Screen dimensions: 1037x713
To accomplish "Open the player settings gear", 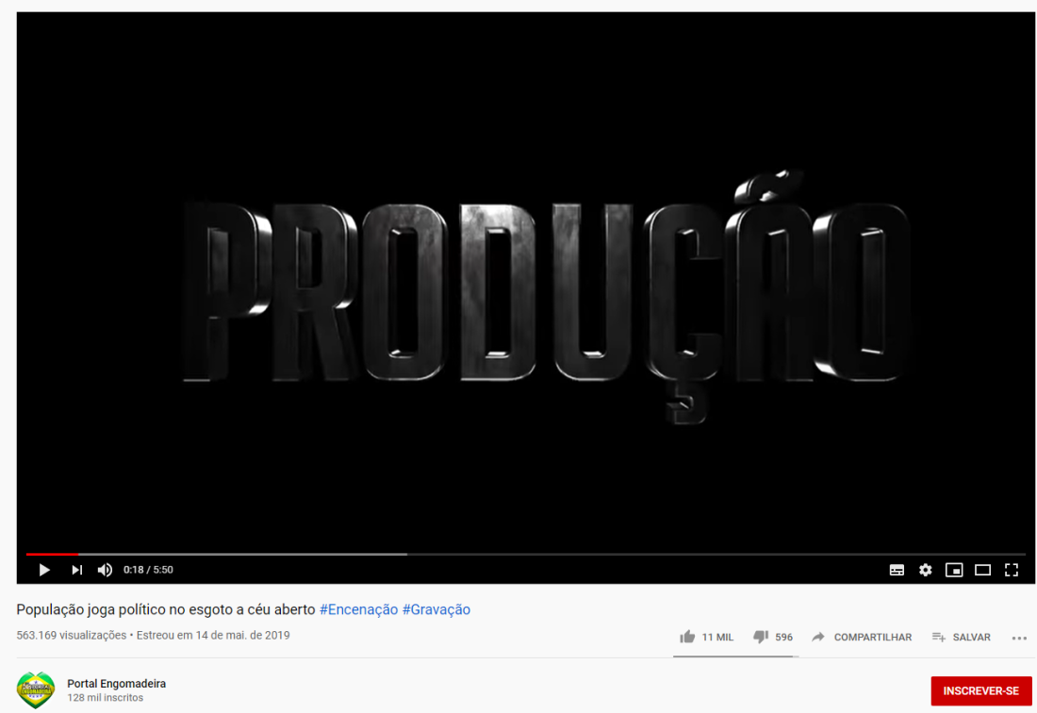I will [x=925, y=570].
